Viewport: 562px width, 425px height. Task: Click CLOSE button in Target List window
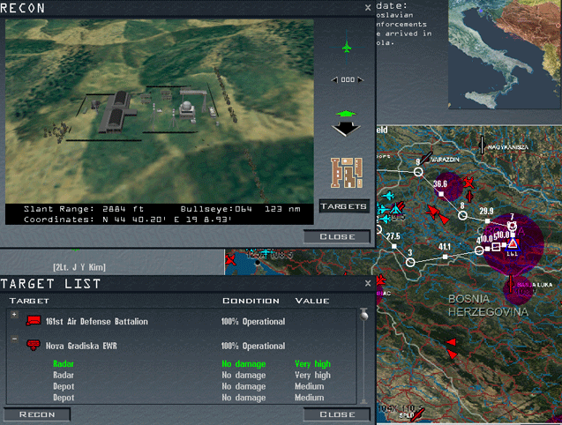[337, 414]
